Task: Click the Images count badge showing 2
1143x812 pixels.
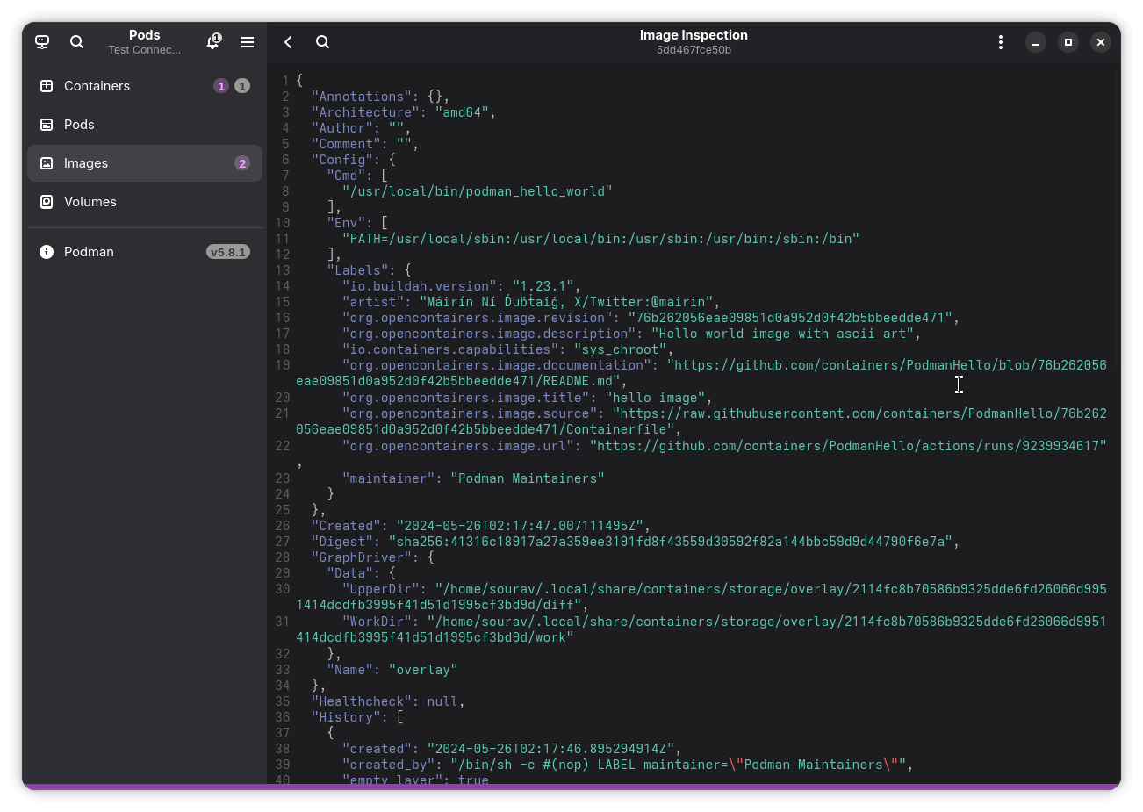Action: [242, 163]
